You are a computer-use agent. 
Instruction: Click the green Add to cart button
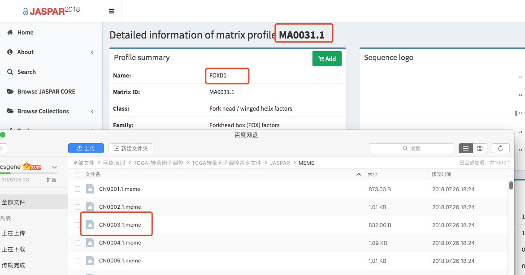click(x=327, y=59)
